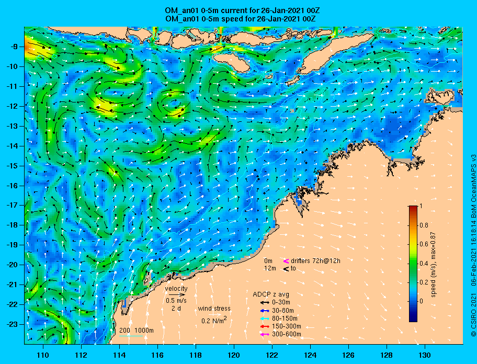Click the CSIRO 2021 BoM OceanMAPS copyright text
This screenshot has width=477, height=364.
[x=473, y=245]
